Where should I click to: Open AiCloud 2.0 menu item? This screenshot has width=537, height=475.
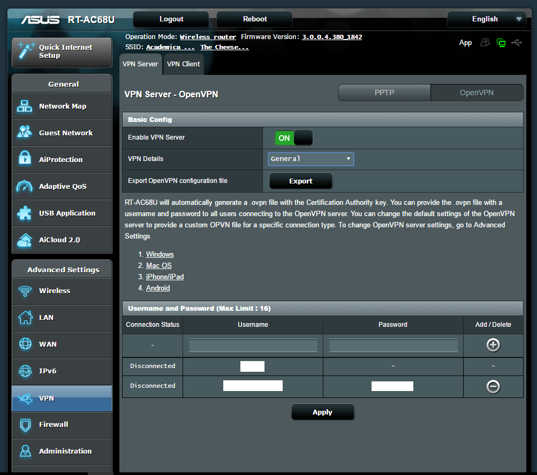pos(62,240)
